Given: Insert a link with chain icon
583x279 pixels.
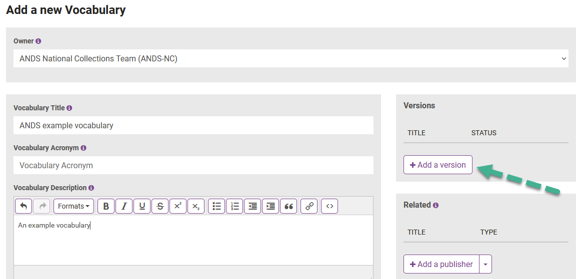Looking at the screenshot, I should [309, 206].
